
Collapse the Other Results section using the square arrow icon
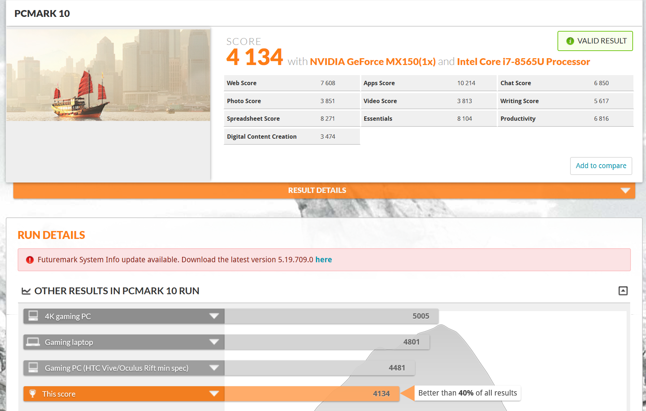(x=623, y=291)
